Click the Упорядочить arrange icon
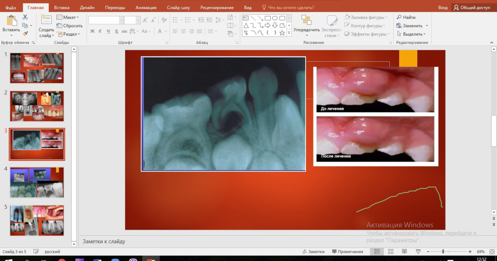497x261 pixels. click(306, 20)
